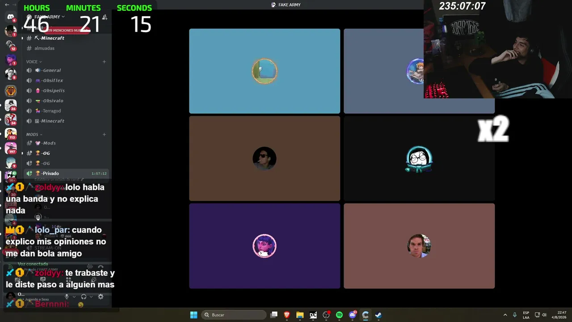Open the server with 8 badge
Viewport: 572px width, 322px height.
[x=11, y=74]
